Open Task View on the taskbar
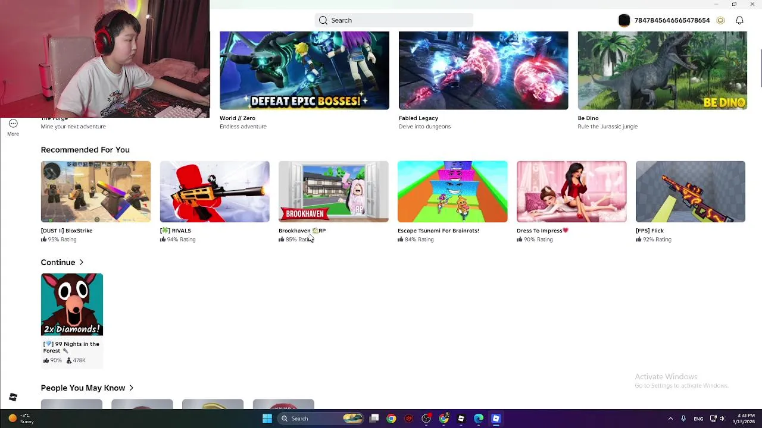This screenshot has width=762, height=428. pyautogui.click(x=374, y=418)
